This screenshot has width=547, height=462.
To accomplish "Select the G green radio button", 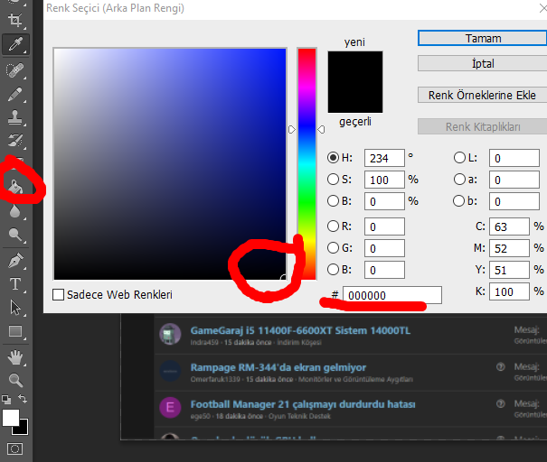I will pyautogui.click(x=333, y=248).
